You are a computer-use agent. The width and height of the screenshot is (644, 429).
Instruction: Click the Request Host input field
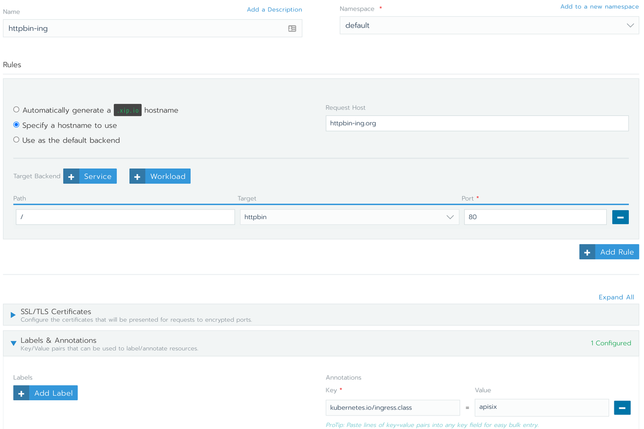tap(476, 123)
